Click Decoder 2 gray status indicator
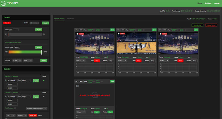The image size is (222, 119). 44,97
